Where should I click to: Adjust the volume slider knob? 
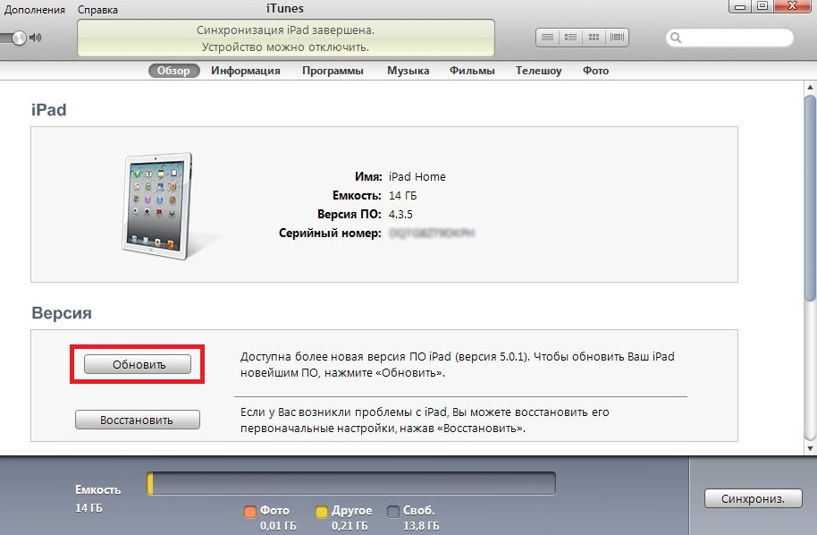(x=19, y=38)
